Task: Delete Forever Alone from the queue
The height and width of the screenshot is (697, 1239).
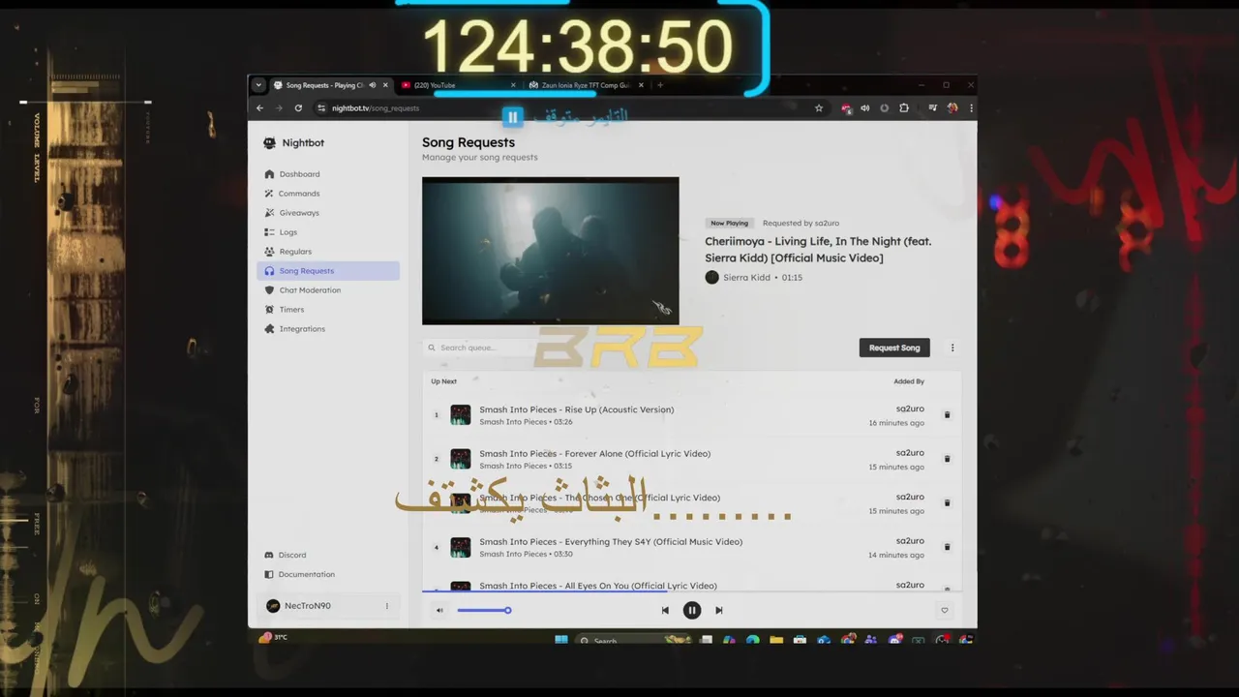Action: pos(947,459)
